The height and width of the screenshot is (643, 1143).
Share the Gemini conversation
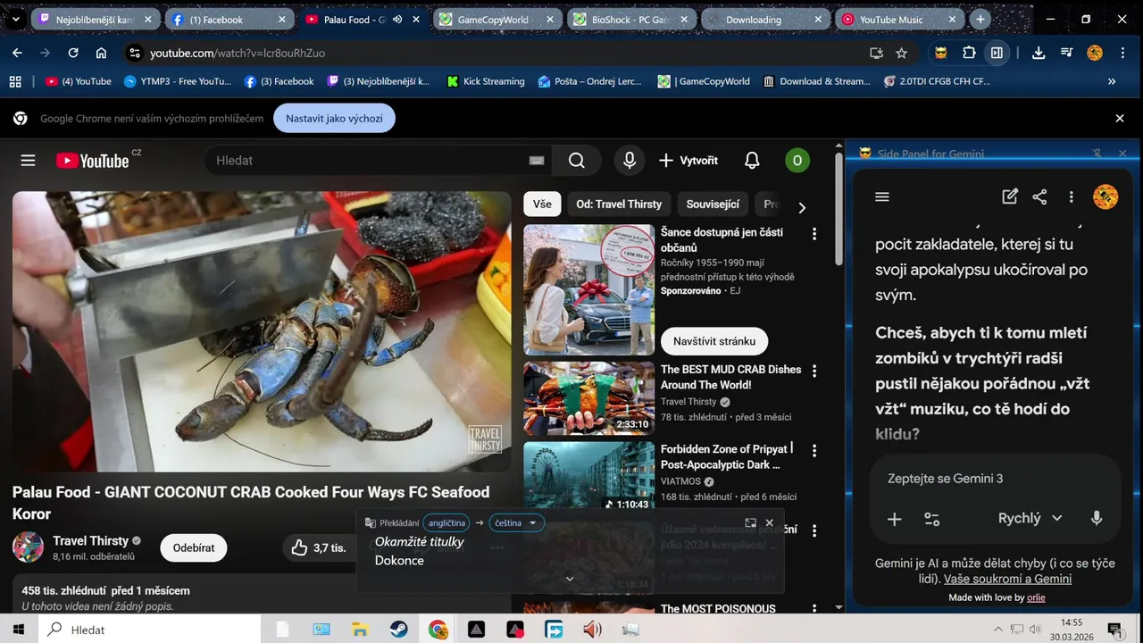1039,197
